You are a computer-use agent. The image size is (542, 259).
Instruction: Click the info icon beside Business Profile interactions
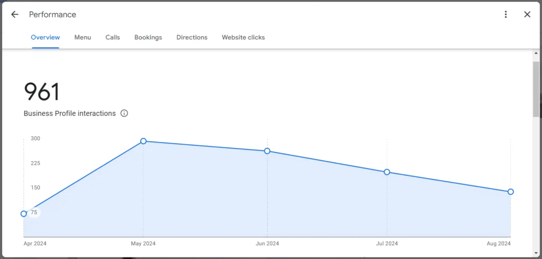point(124,113)
